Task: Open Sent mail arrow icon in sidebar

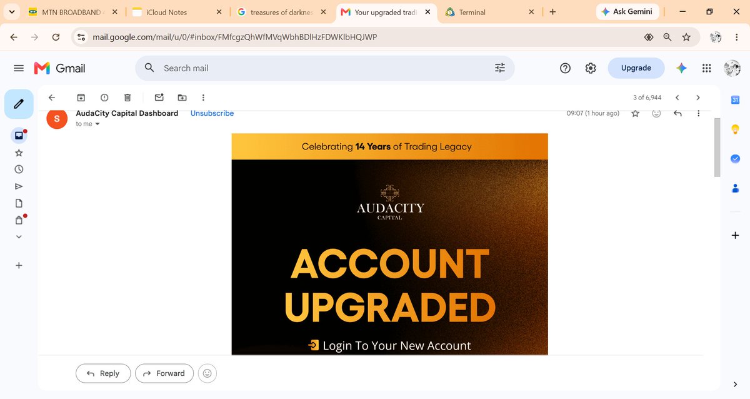Action: coord(19,186)
